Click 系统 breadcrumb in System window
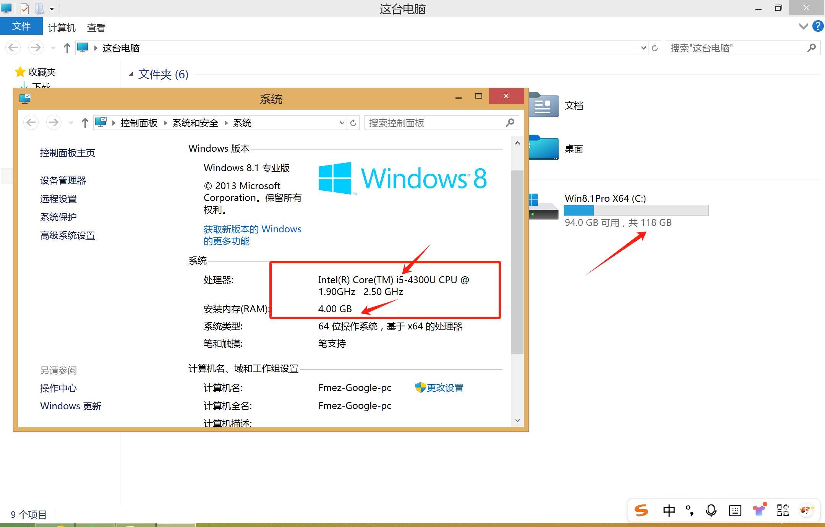This screenshot has width=825, height=527. [x=242, y=123]
